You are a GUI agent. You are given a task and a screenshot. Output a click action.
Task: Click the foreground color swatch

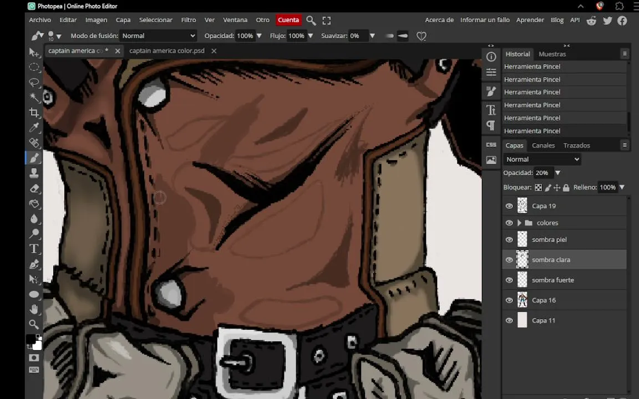[x=31, y=340]
